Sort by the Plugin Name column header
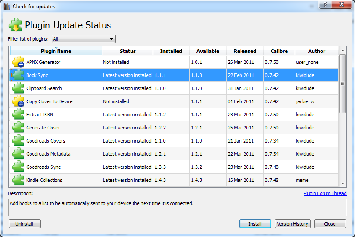This screenshot has width=355, height=237. [x=56, y=51]
